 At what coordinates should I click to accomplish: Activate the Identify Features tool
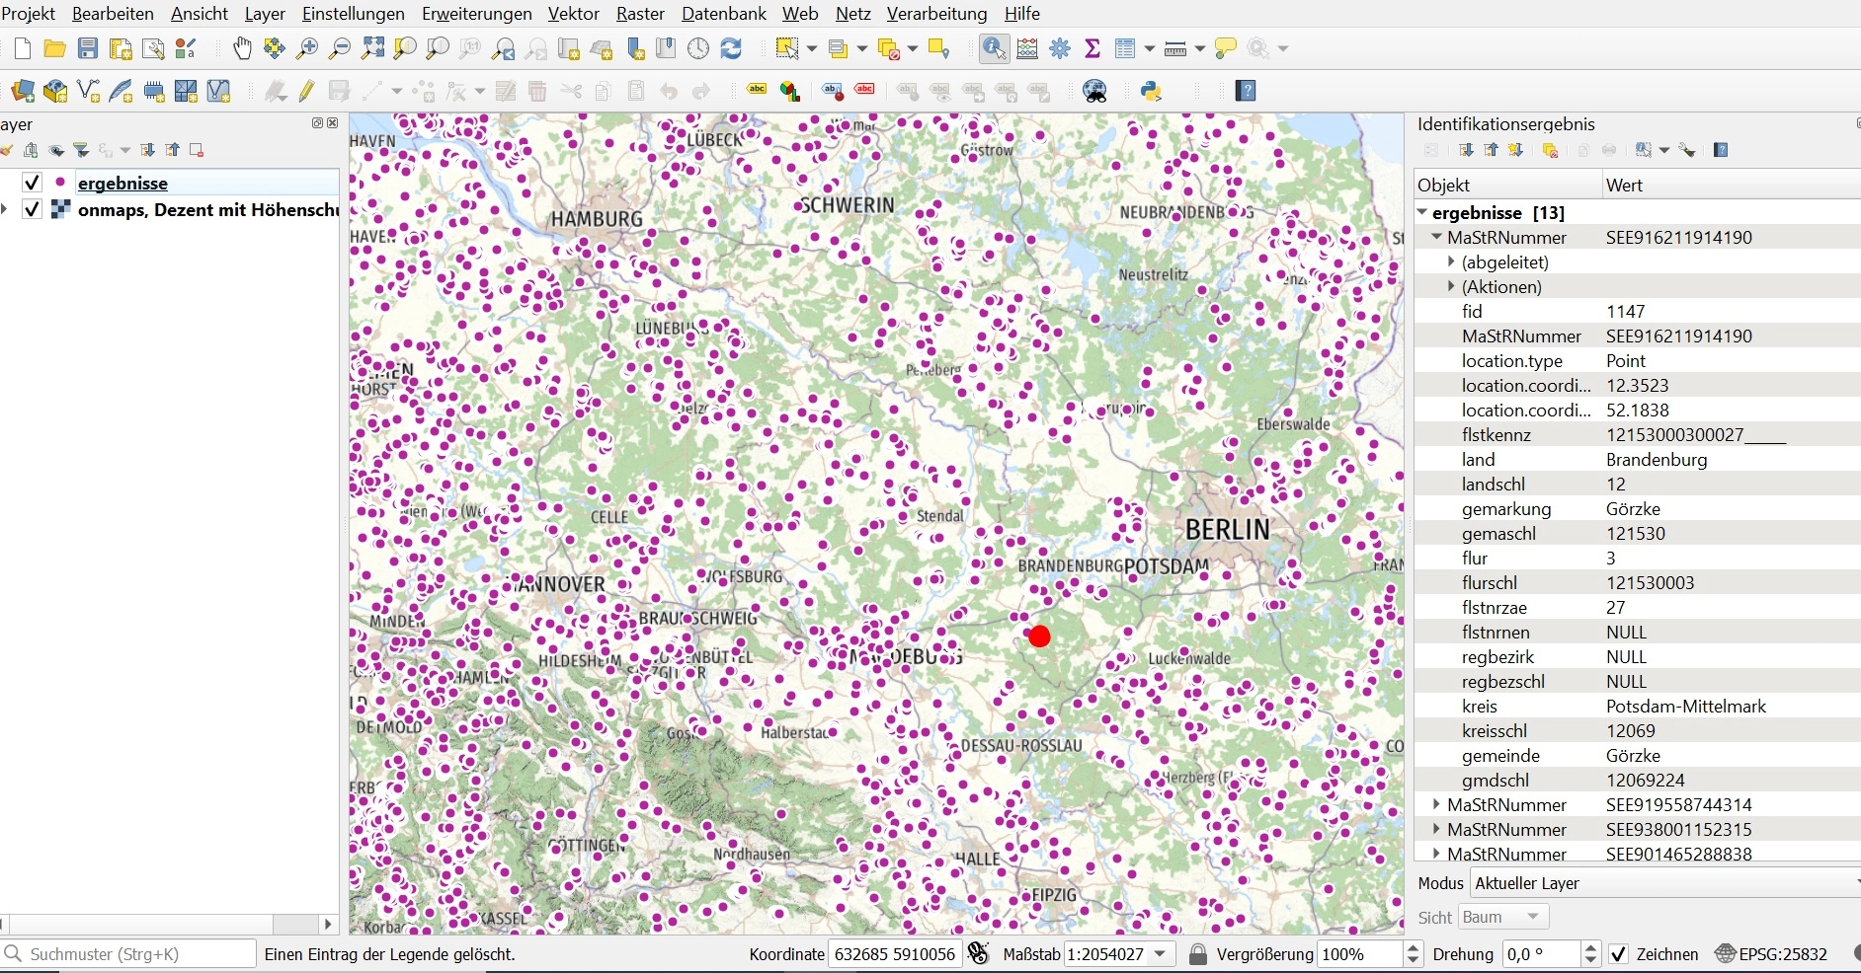992,48
